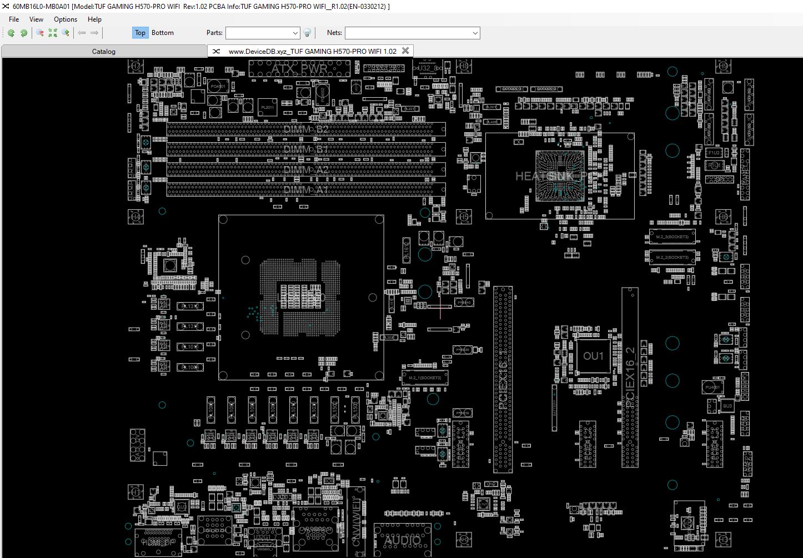Show the Top side of the board
Image resolution: width=803 pixels, height=558 pixels.
click(x=140, y=33)
